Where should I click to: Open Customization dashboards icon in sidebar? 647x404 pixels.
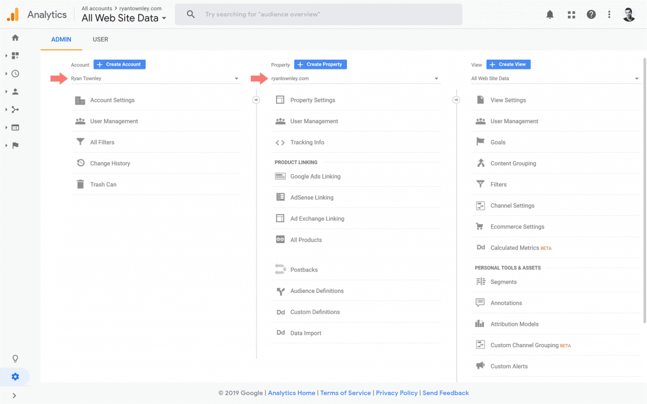tap(15, 56)
